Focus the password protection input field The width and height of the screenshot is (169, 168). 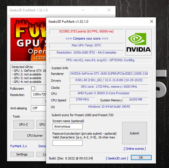[67, 143]
